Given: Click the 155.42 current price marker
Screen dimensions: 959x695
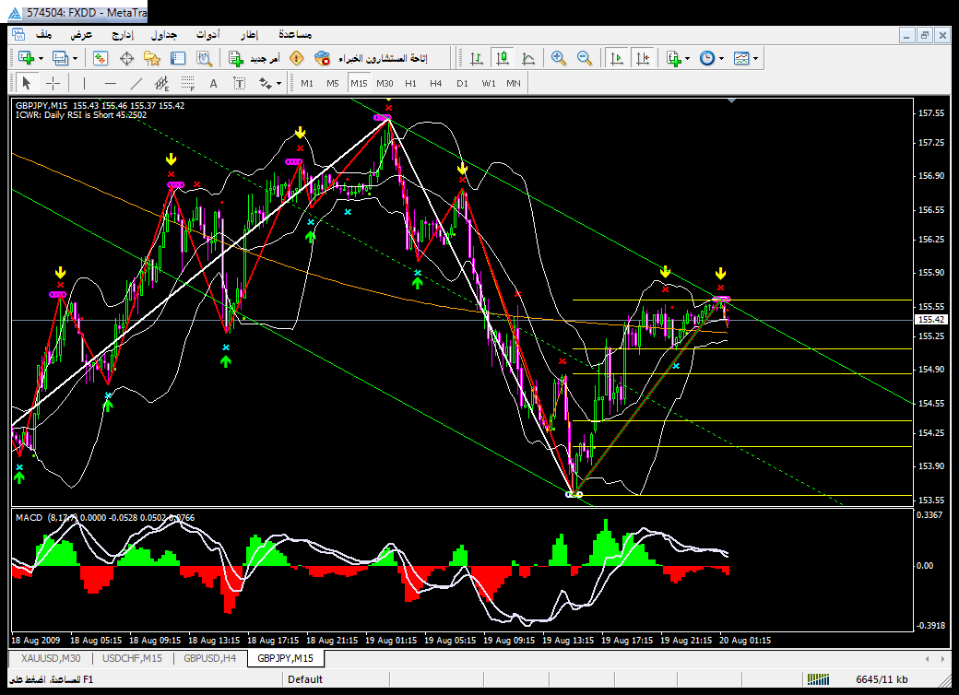Looking at the screenshot, I should point(930,320).
